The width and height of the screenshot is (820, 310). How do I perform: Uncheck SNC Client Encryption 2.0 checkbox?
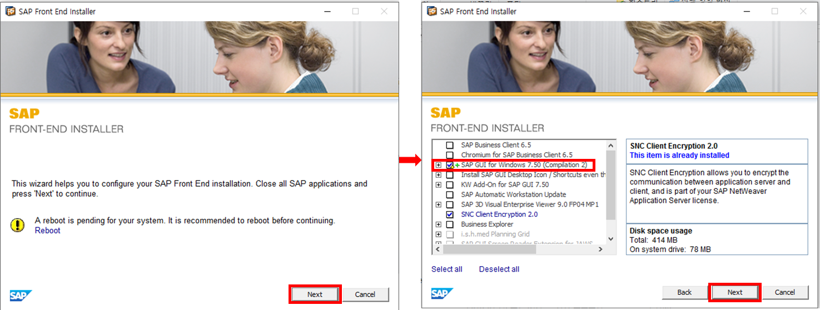click(x=450, y=214)
